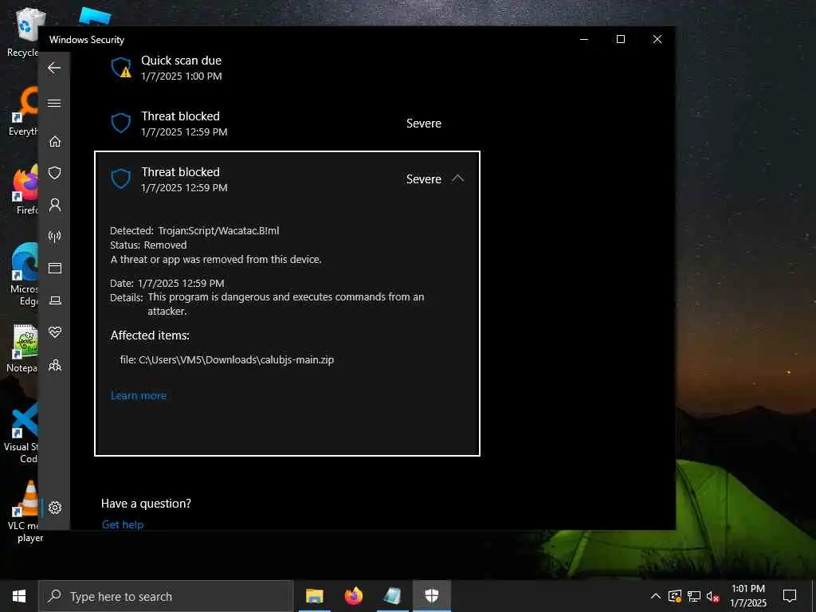The width and height of the screenshot is (816, 612).
Task: Click the muted volume tray icon
Action: click(x=712, y=596)
